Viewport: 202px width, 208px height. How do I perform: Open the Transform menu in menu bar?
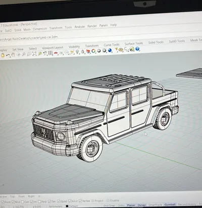56,28
